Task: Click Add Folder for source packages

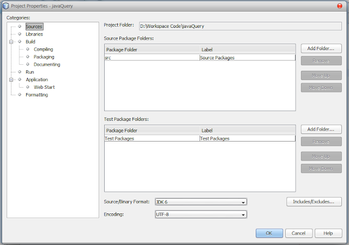Action: pos(321,48)
